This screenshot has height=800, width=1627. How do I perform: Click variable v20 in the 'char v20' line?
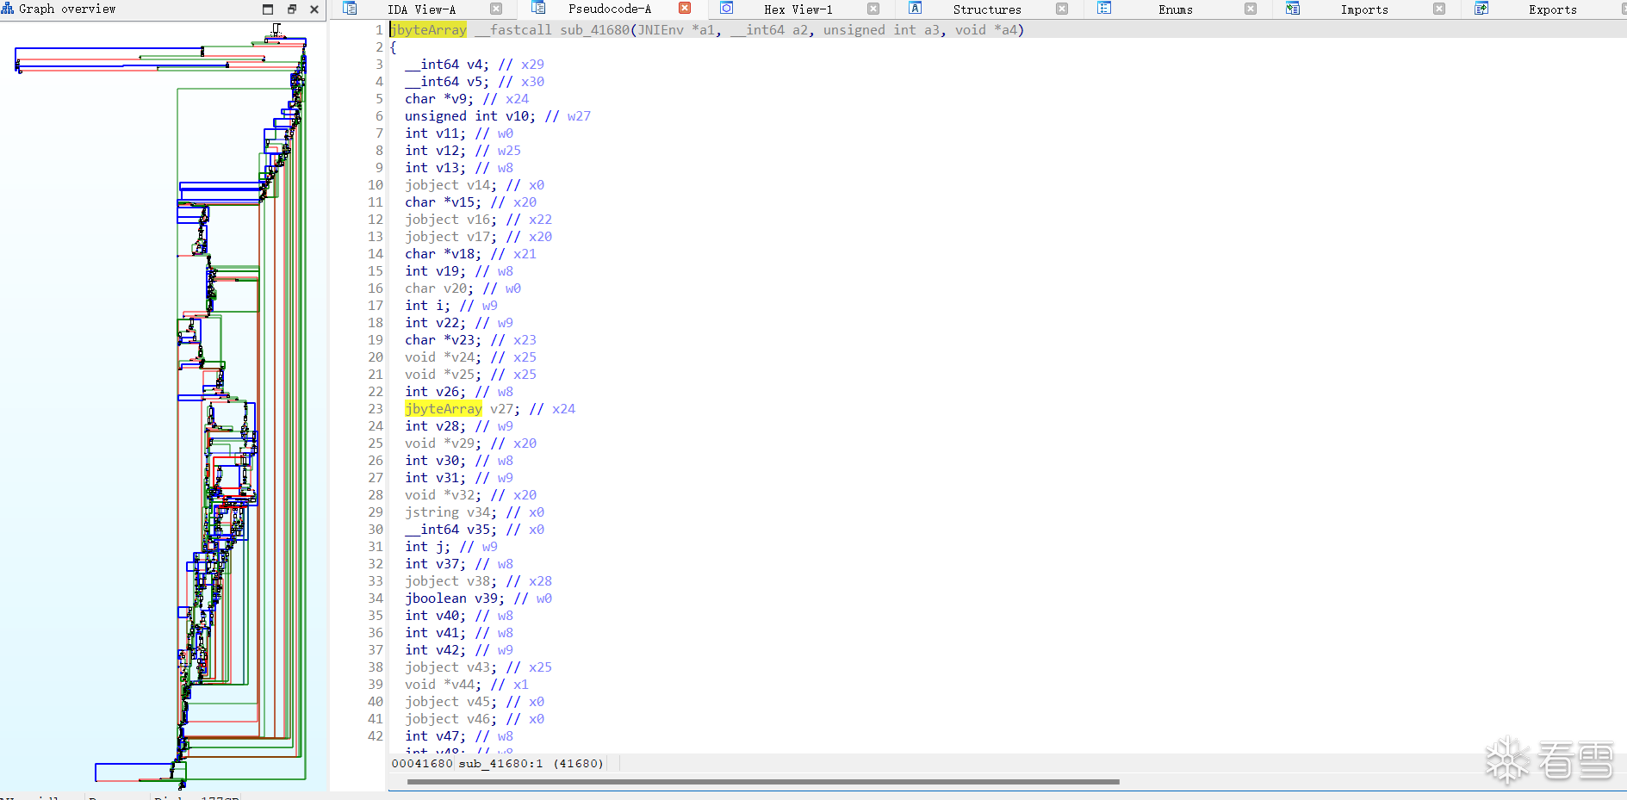[456, 288]
